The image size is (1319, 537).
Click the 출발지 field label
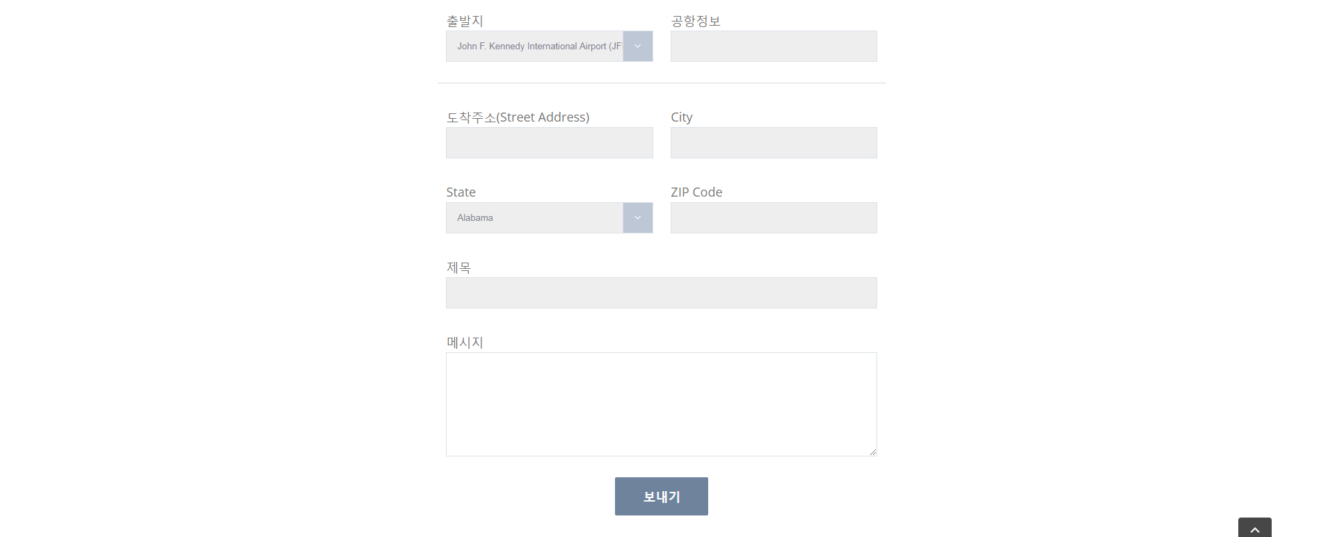click(x=465, y=22)
